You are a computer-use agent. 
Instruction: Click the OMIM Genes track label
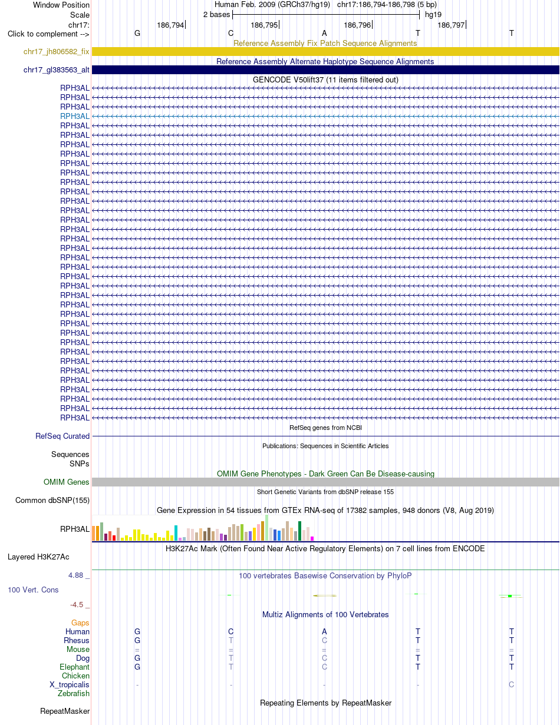tap(67, 482)
